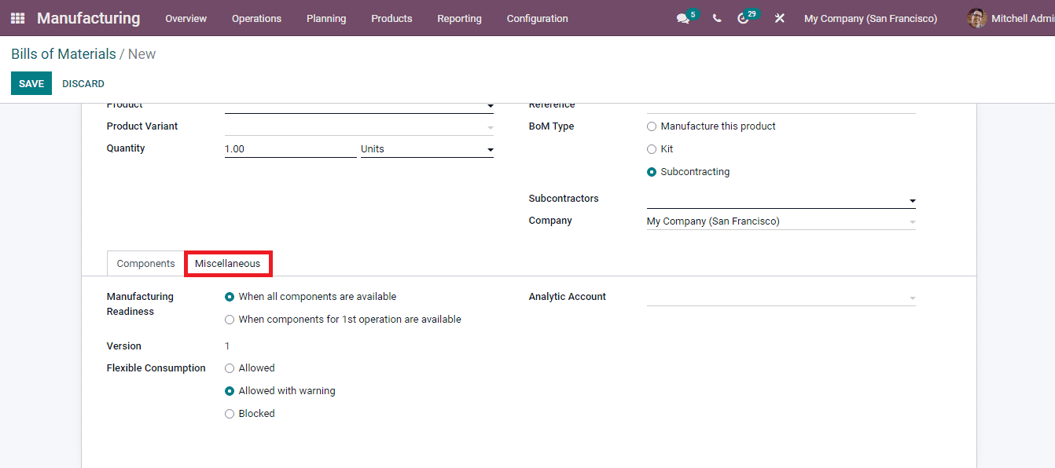Open the Configuration menu

click(537, 18)
